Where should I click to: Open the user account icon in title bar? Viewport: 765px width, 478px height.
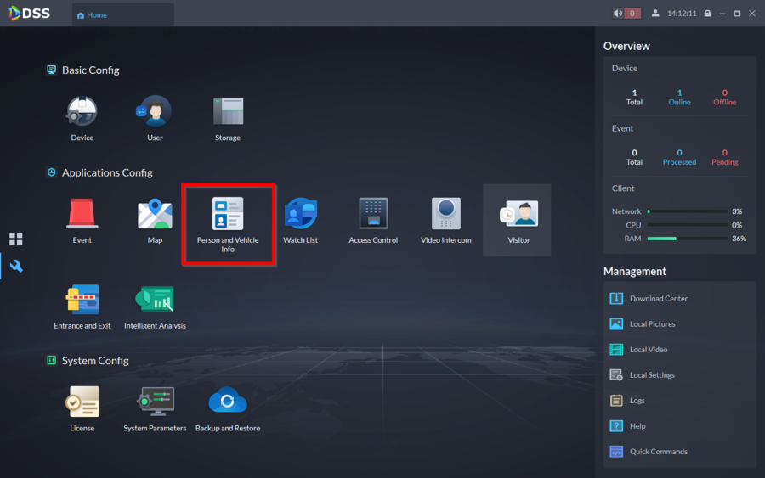pos(655,14)
